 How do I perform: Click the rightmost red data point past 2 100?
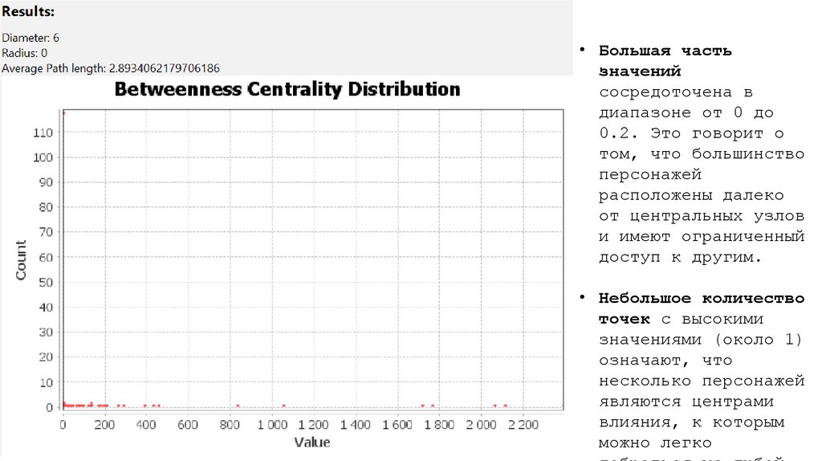[x=505, y=406]
